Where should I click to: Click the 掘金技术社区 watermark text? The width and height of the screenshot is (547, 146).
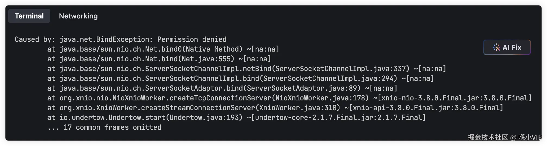coord(488,137)
